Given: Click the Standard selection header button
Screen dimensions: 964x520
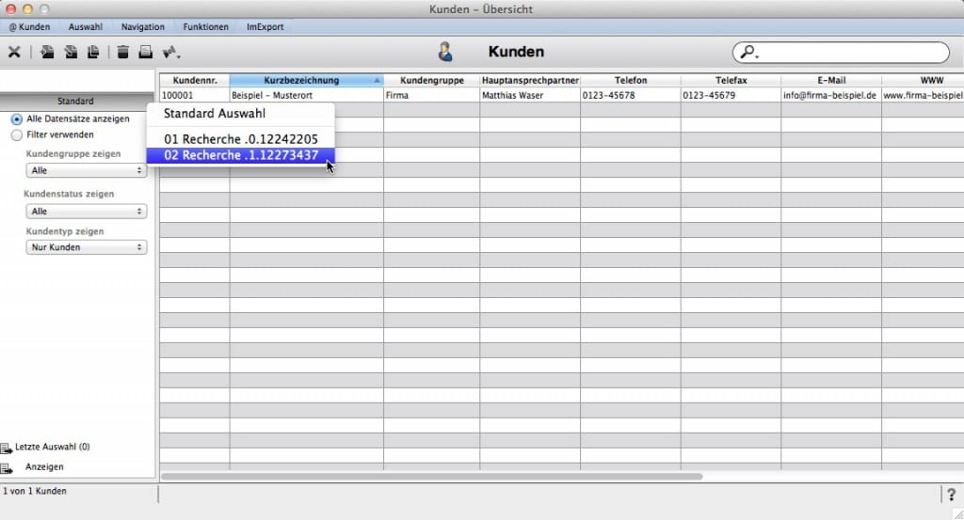Looking at the screenshot, I should 75,102.
